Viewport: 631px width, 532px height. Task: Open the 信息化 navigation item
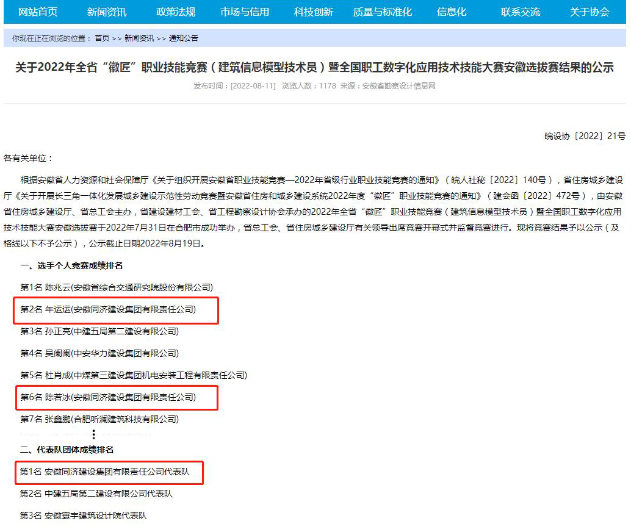coord(452,12)
